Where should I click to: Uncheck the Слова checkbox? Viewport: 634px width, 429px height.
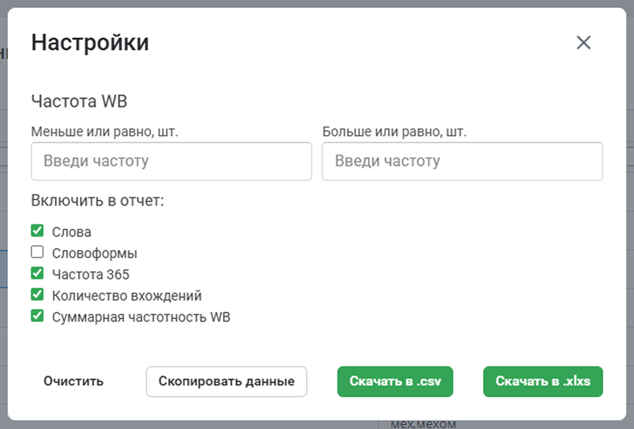tap(37, 231)
